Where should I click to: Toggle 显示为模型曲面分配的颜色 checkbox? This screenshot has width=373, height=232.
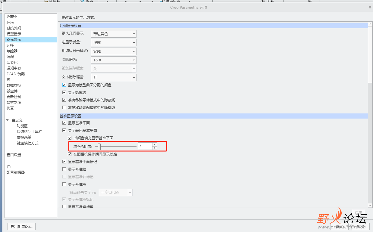click(64, 85)
